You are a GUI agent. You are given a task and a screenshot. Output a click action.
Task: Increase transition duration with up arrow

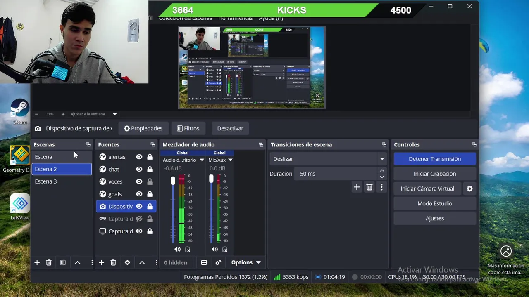coord(382,170)
